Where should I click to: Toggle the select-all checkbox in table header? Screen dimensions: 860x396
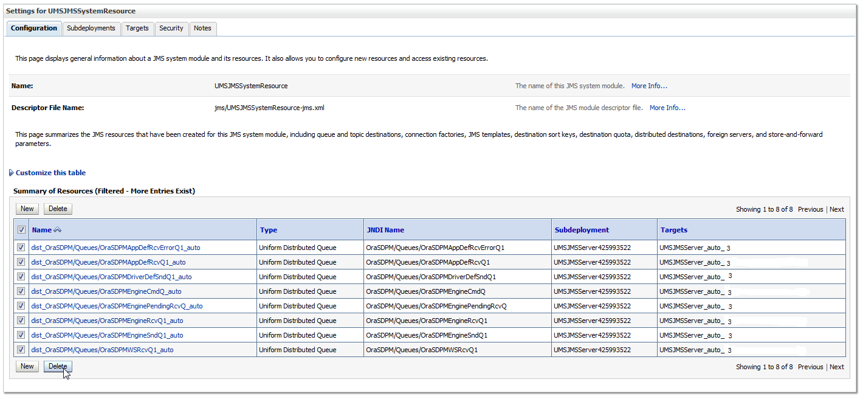[x=21, y=230]
